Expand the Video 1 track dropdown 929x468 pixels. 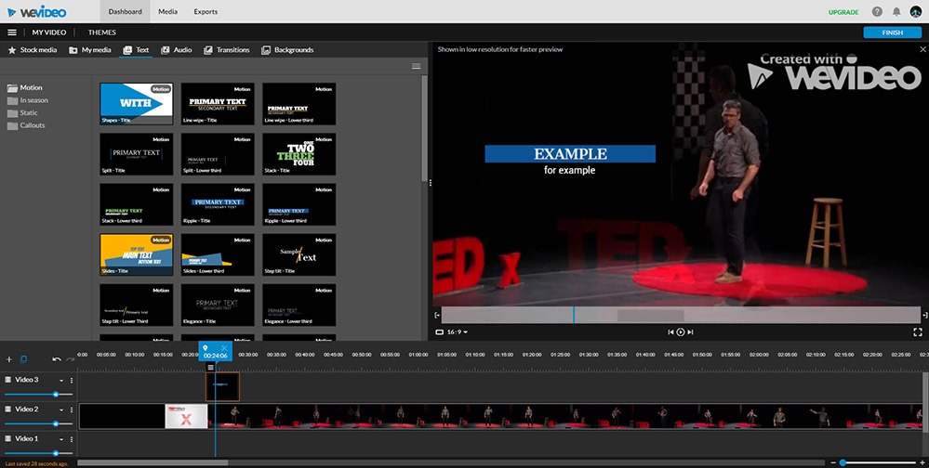click(61, 439)
